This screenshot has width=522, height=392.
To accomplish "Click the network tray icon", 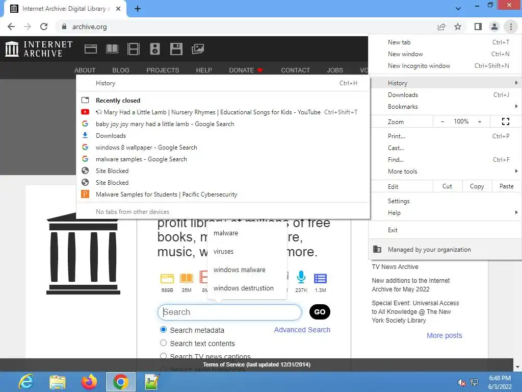I will click(474, 382).
